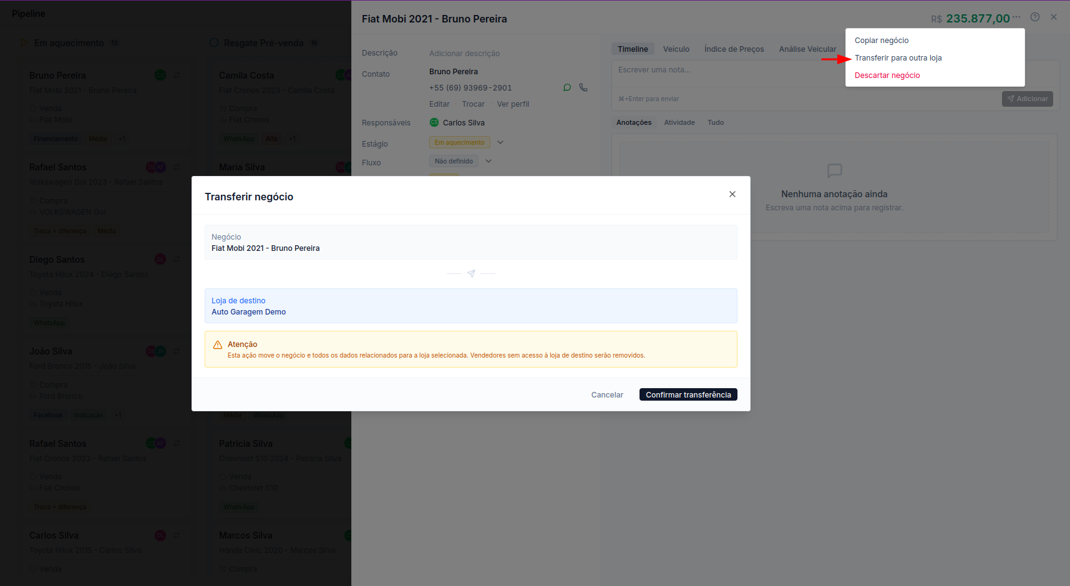This screenshot has width=1070, height=586.
Task: Click the WhatsApp chat icon beside the phone number
Action: click(567, 87)
